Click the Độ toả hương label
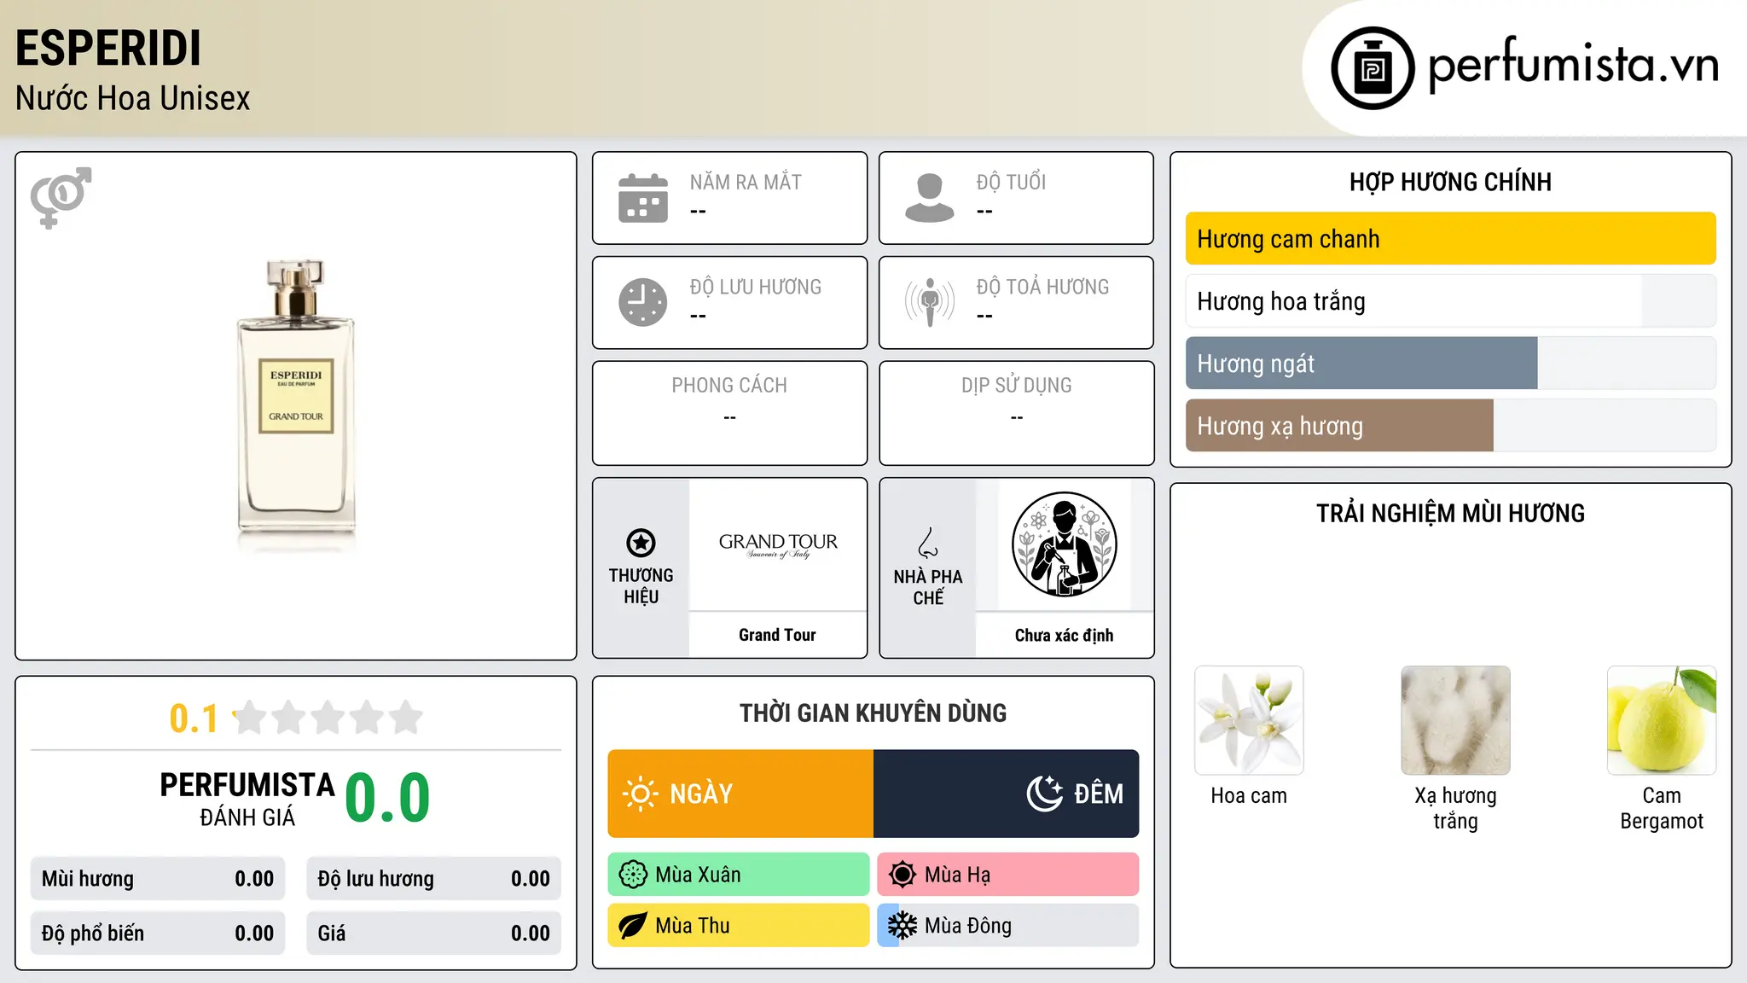The image size is (1747, 983). tap(1042, 287)
